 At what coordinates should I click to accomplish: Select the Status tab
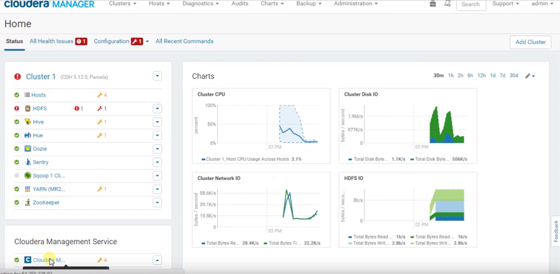14,41
